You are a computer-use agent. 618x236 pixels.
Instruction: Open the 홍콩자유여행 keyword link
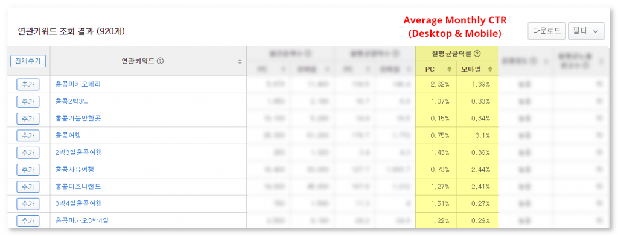coord(75,170)
